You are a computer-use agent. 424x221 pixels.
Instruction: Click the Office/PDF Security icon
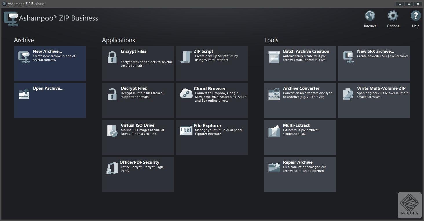point(112,168)
